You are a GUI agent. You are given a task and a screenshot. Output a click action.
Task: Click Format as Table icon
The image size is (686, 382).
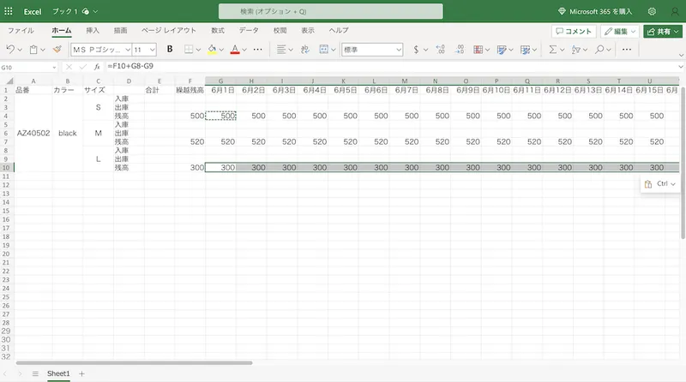(525, 50)
